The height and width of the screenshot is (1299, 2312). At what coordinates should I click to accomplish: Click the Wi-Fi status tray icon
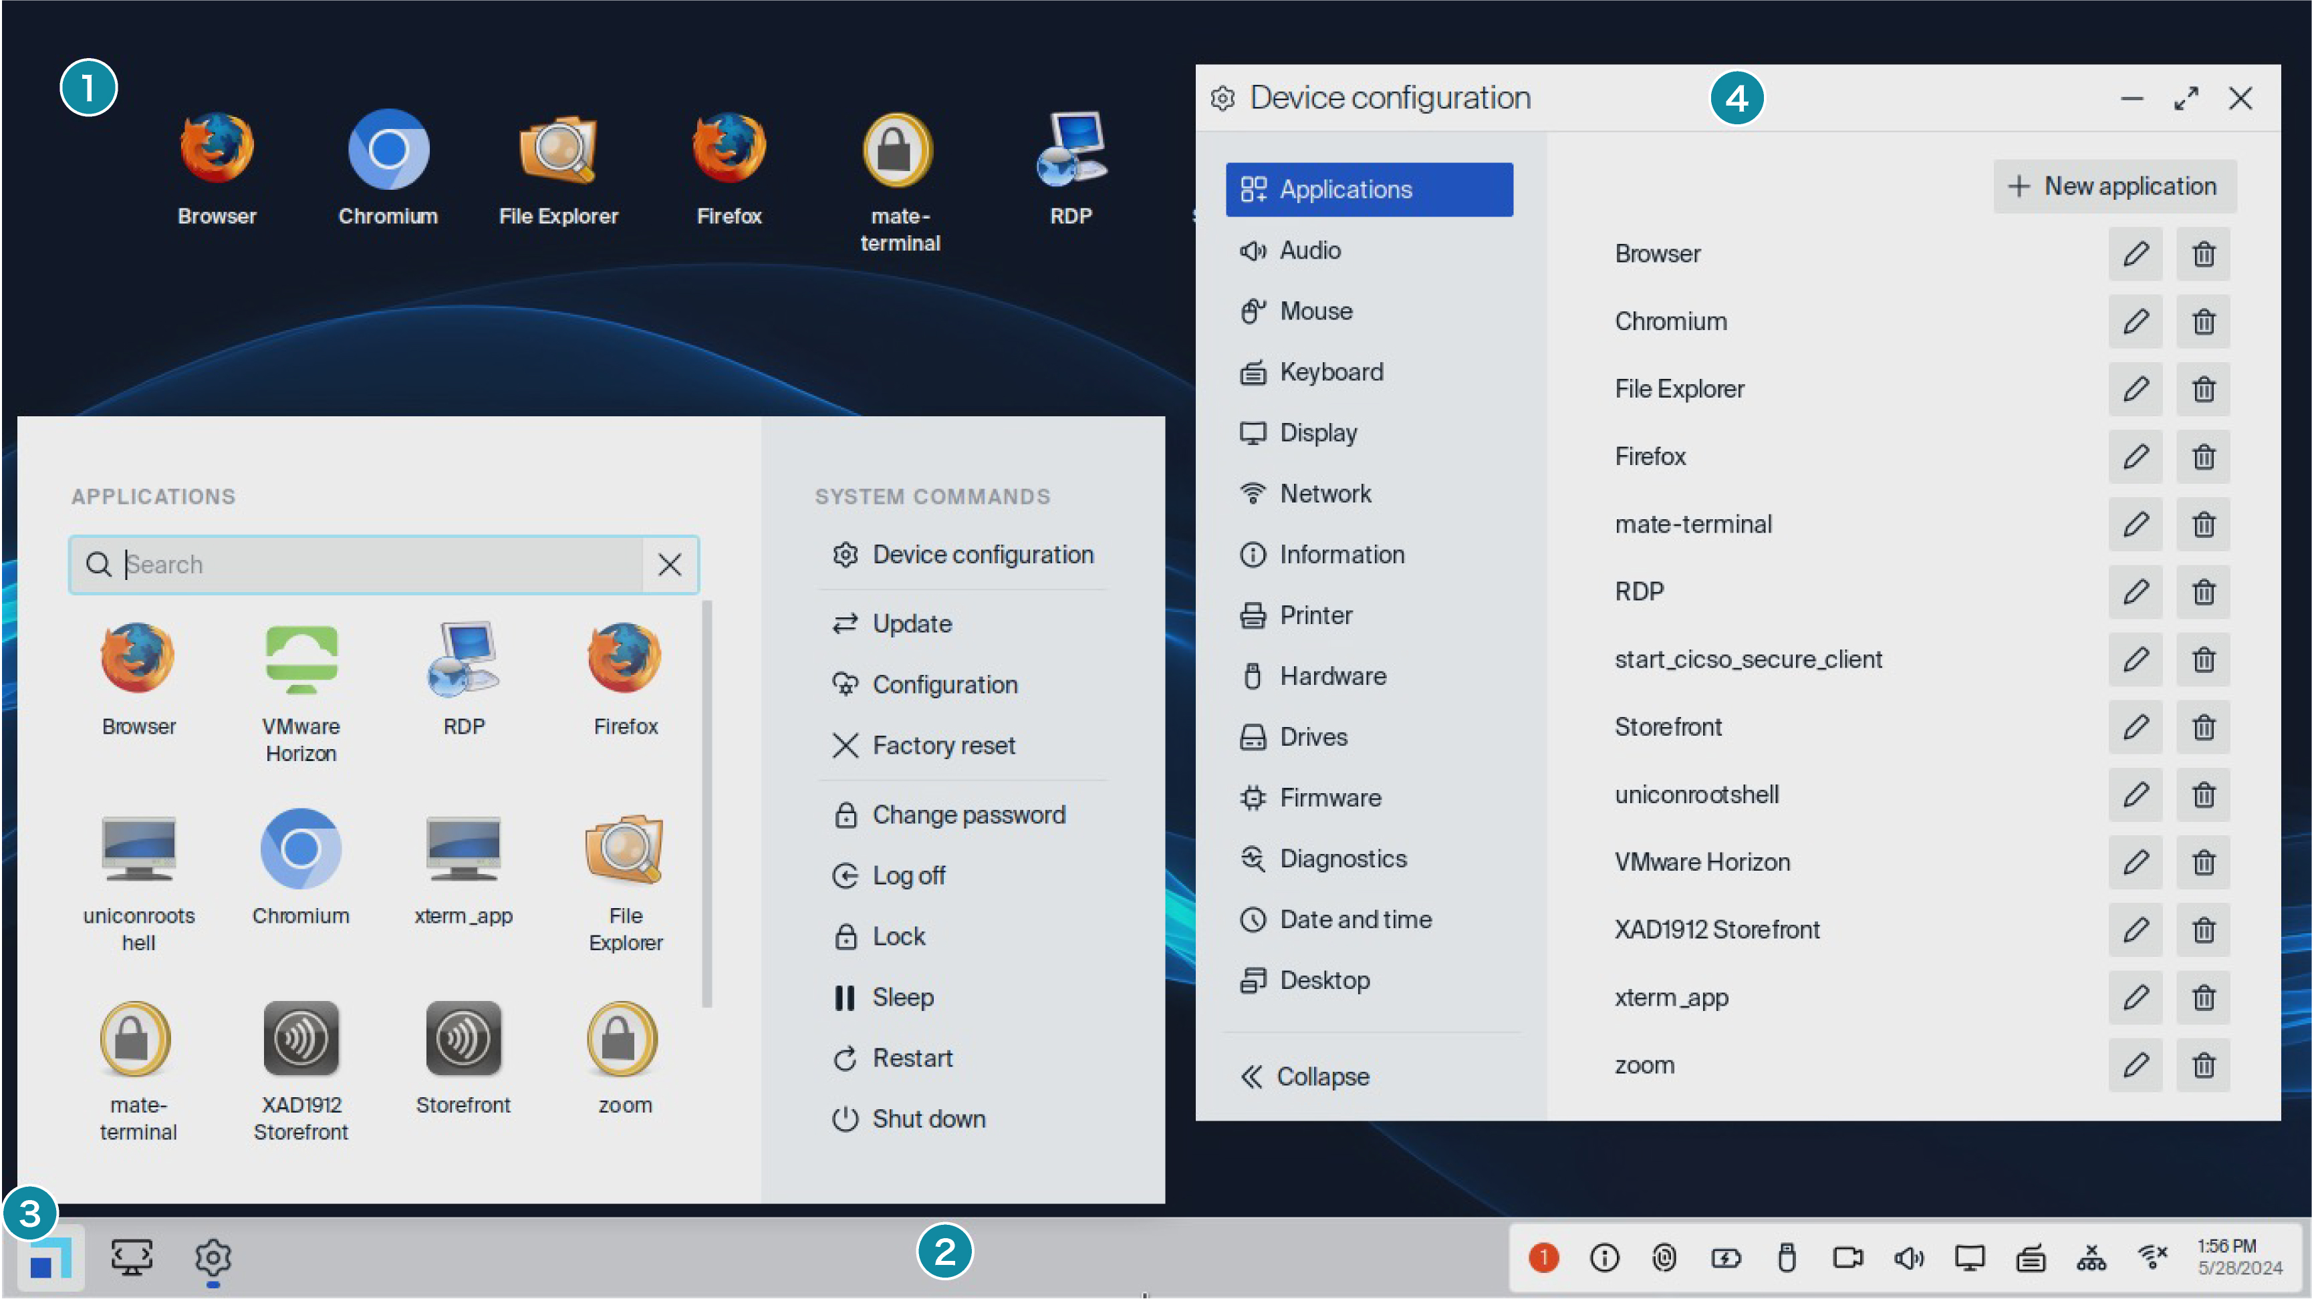[2152, 1258]
